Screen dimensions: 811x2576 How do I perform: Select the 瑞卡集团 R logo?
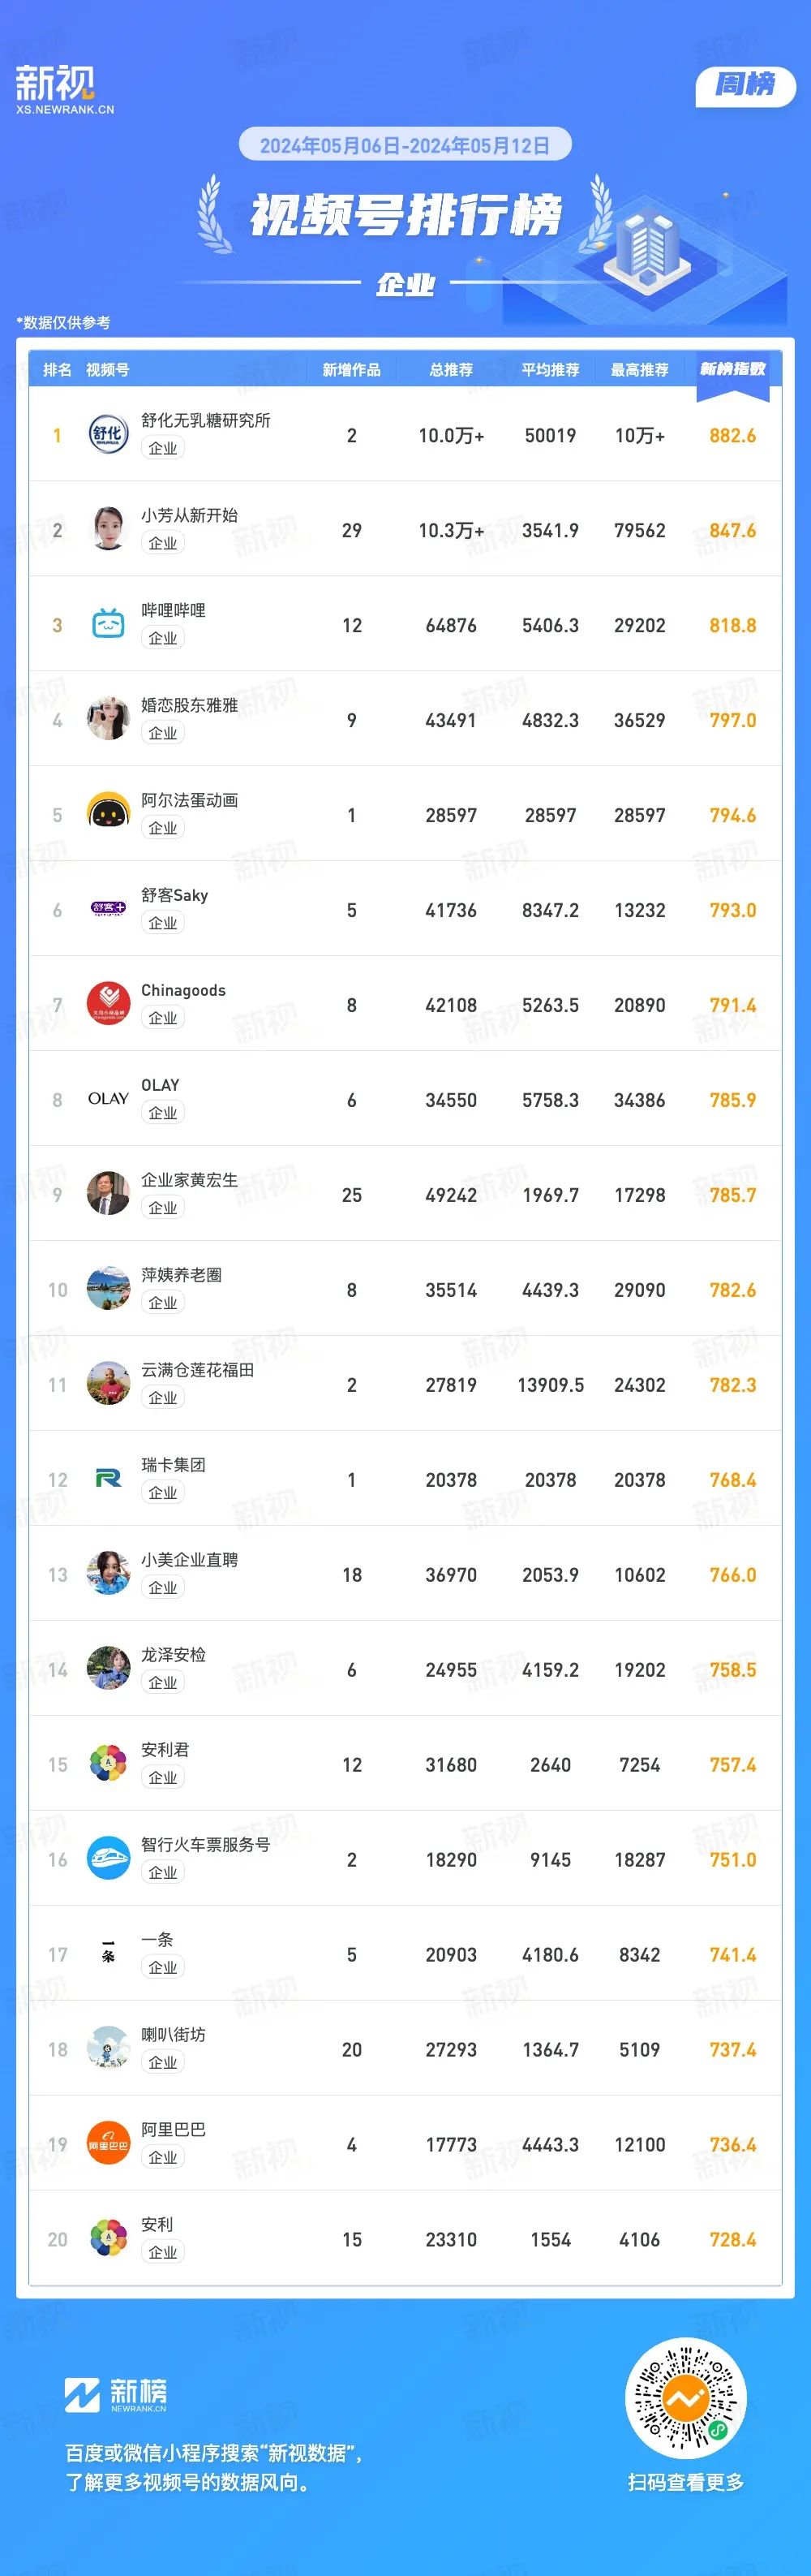click(x=108, y=1479)
